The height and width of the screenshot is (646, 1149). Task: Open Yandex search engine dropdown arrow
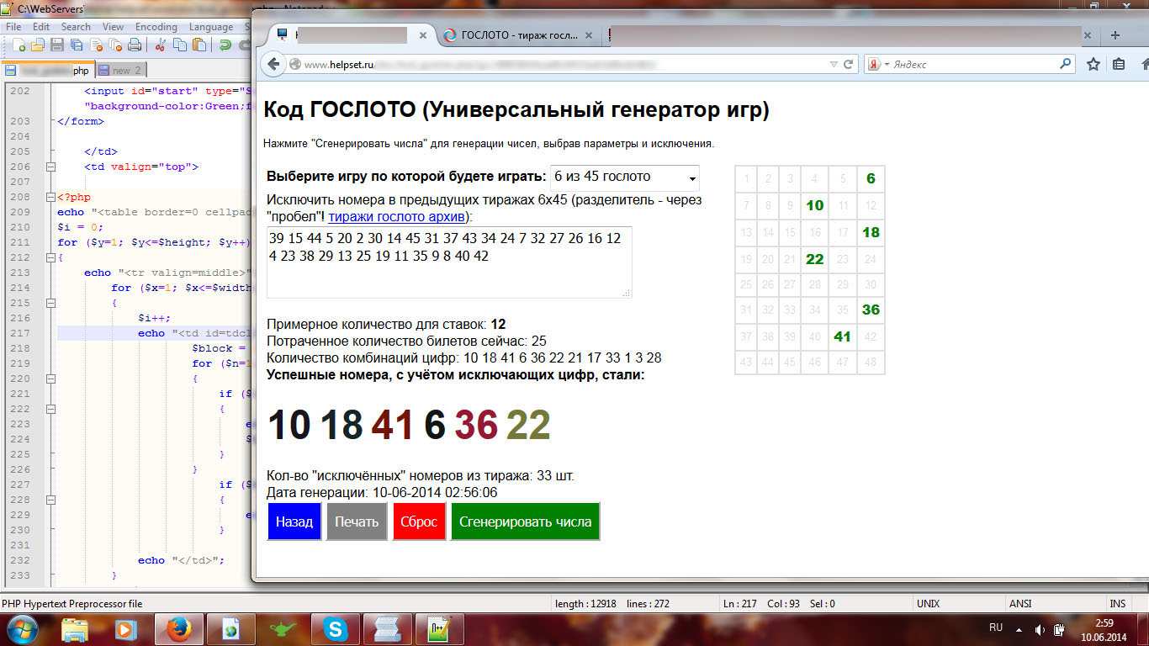pyautogui.click(x=887, y=64)
